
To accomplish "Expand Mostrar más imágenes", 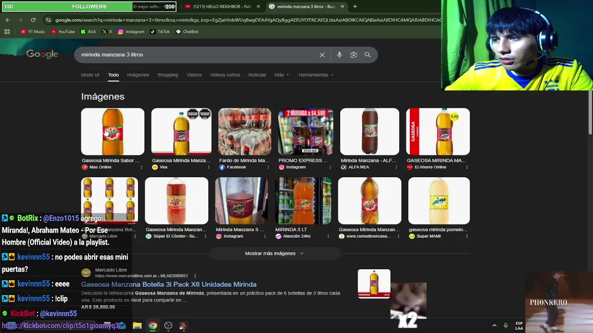I will 275,253.
